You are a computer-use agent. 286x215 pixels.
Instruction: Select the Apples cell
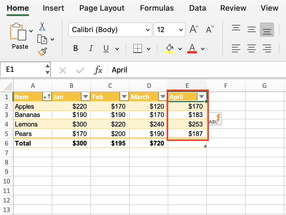[x=33, y=106]
